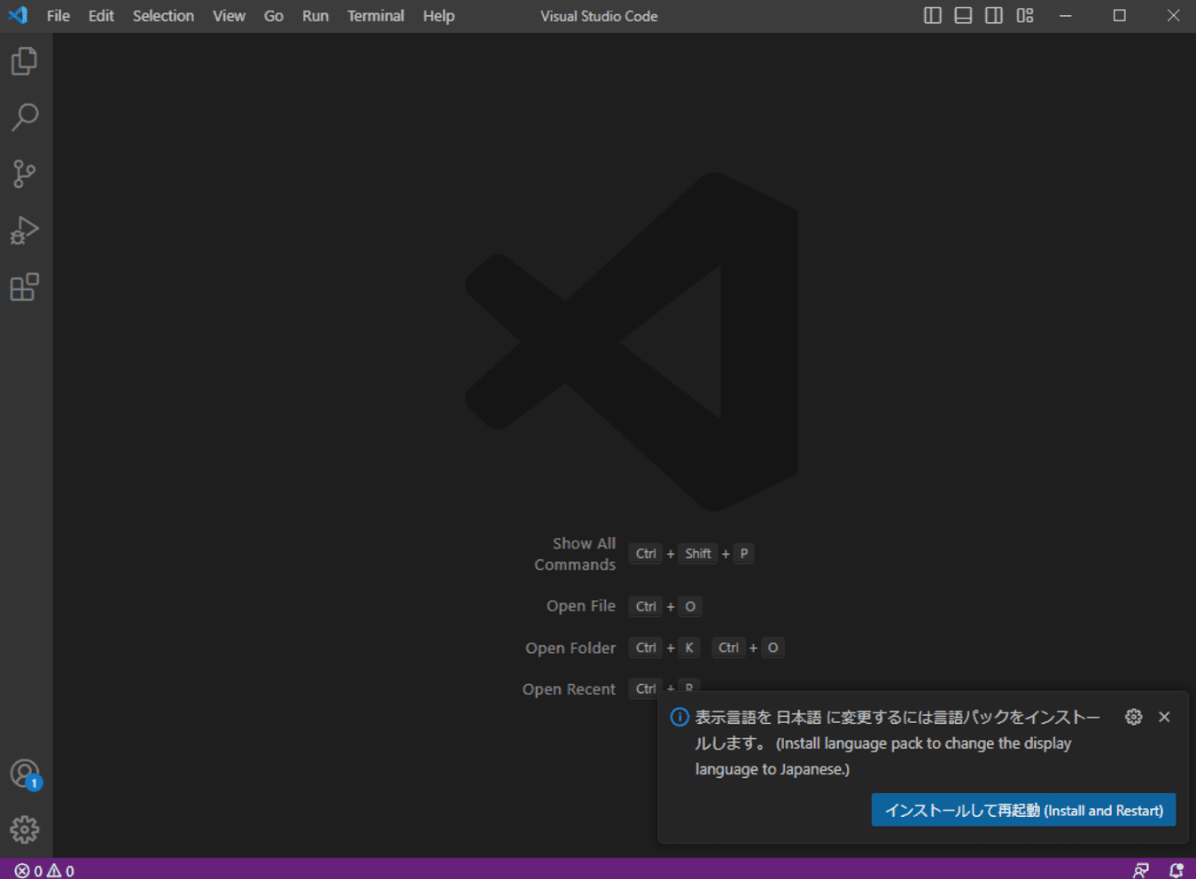Screen dimensions: 1196x879
Task: Click the "Visual Studio Code" title text
Action: click(599, 16)
